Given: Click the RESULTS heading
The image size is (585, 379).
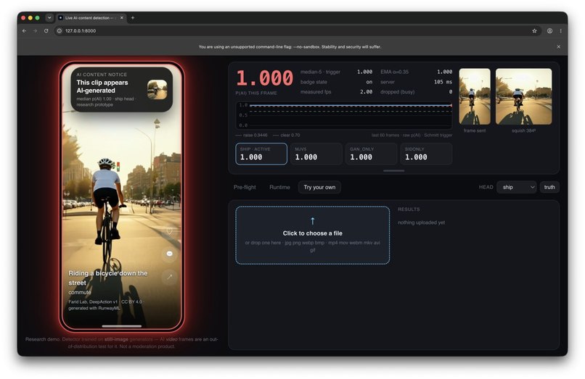Looking at the screenshot, I should (x=409, y=209).
